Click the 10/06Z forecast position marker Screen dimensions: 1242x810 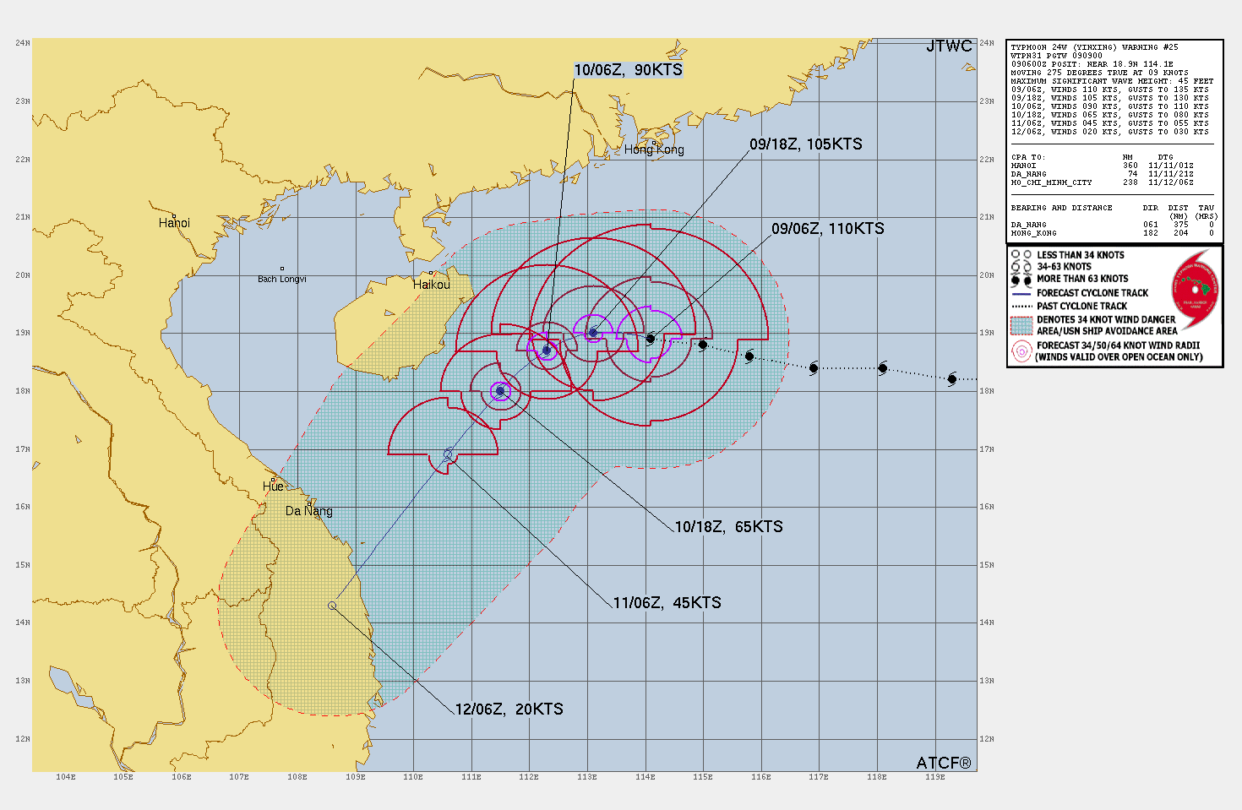click(x=547, y=350)
